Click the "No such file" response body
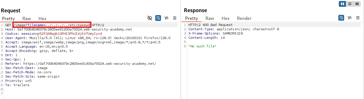 [203, 46]
